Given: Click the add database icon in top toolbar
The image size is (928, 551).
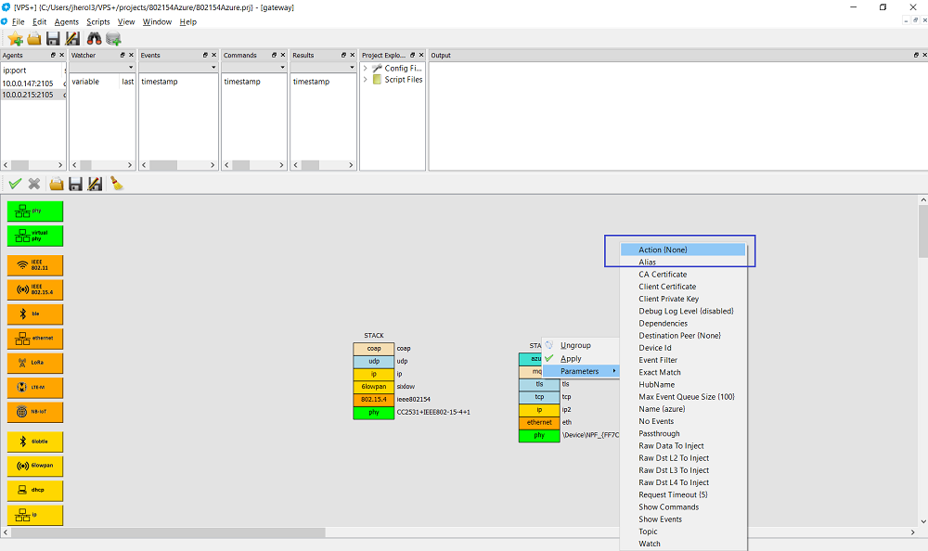Looking at the screenshot, I should (113, 38).
